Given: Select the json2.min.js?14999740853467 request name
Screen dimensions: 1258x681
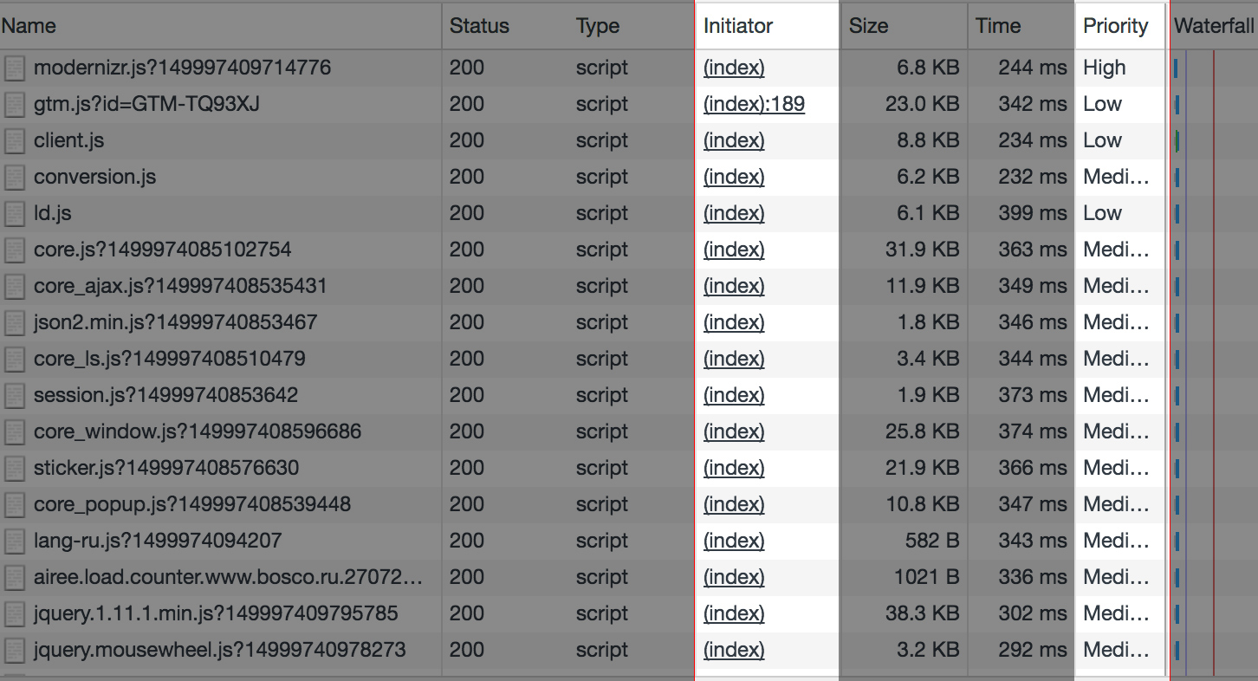Looking at the screenshot, I should click(175, 322).
